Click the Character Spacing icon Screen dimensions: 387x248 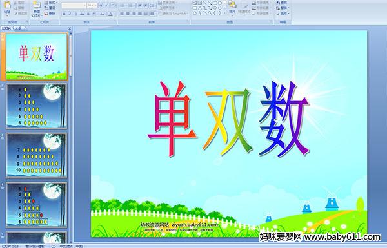tap(94, 14)
